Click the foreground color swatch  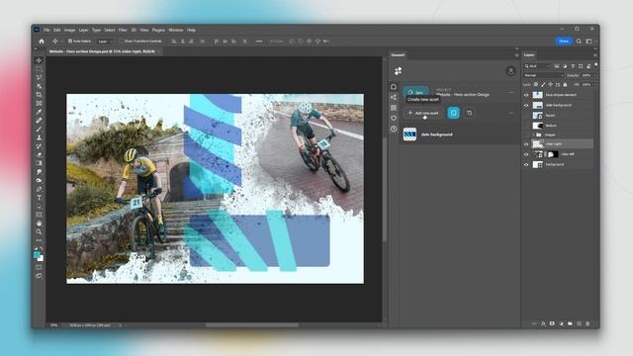click(37, 255)
